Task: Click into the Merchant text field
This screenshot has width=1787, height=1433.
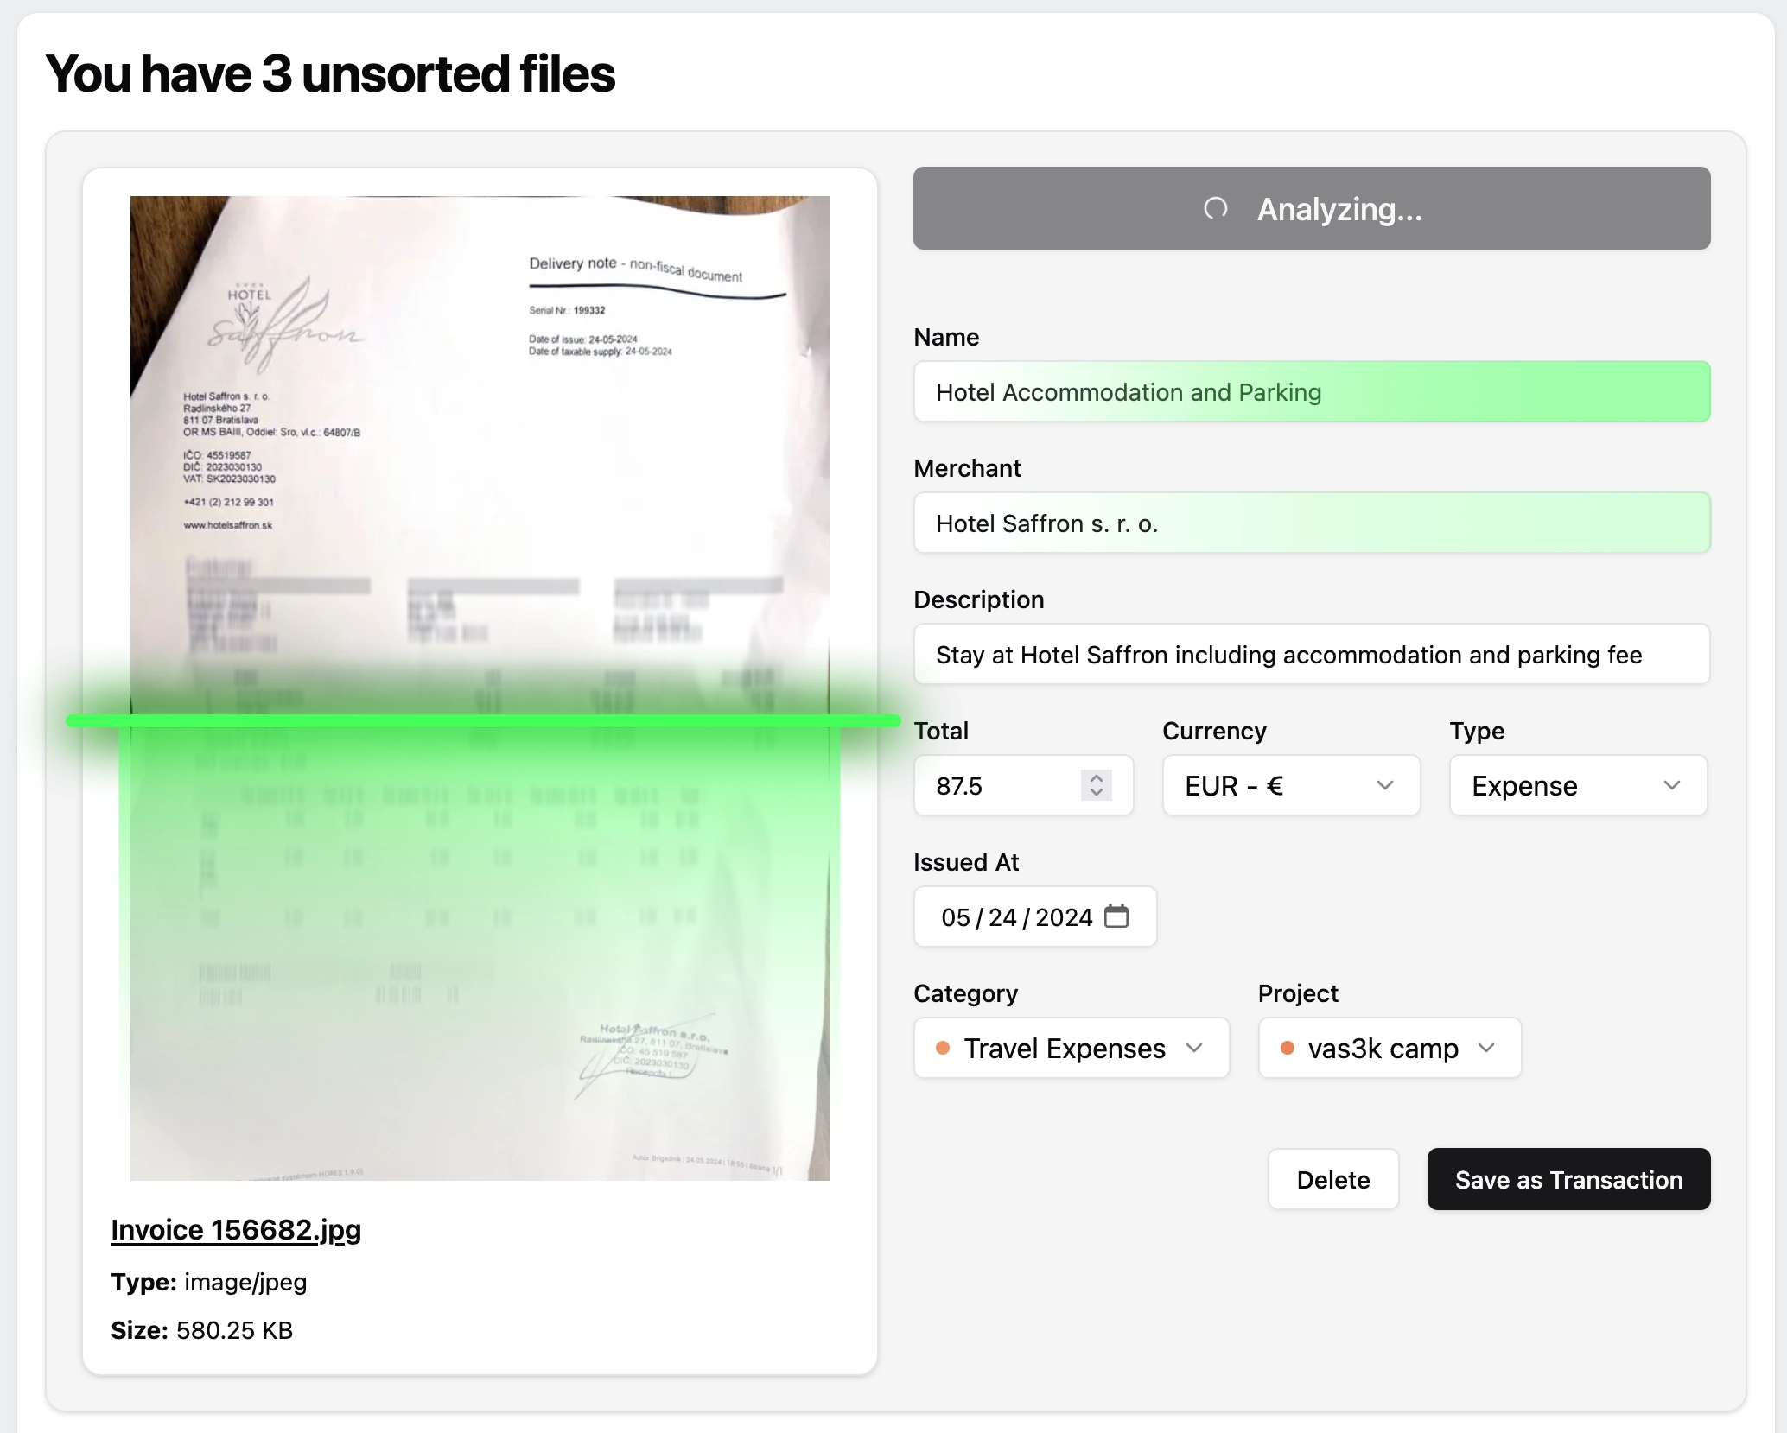Action: (1311, 523)
